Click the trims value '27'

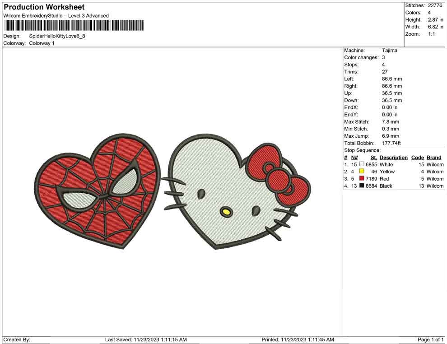pos(385,72)
